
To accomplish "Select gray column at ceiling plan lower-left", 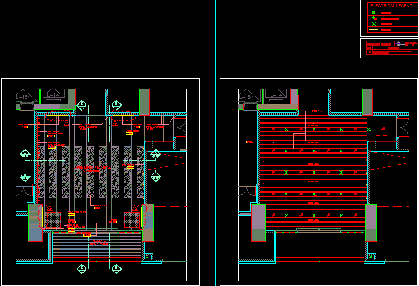I will pos(258,222).
